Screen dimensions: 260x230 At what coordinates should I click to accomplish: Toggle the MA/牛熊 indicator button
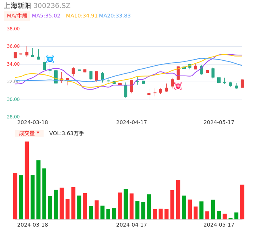pyautogui.click(x=17, y=16)
